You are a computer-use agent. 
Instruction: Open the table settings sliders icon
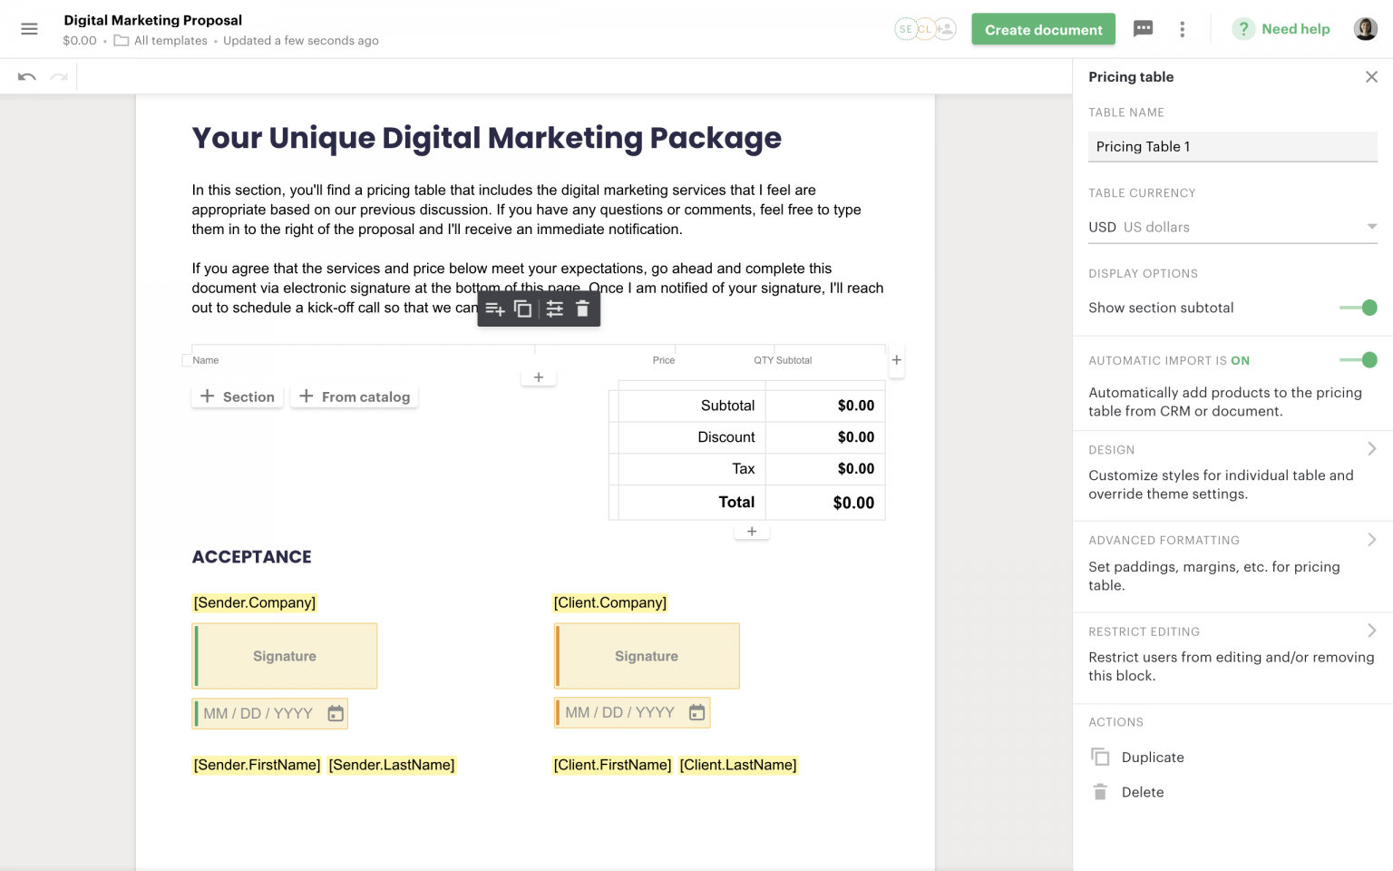click(x=554, y=308)
